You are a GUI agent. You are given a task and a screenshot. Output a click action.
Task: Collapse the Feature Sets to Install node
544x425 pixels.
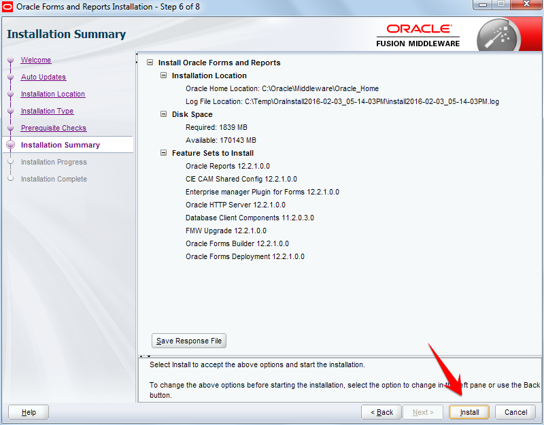pyautogui.click(x=163, y=153)
